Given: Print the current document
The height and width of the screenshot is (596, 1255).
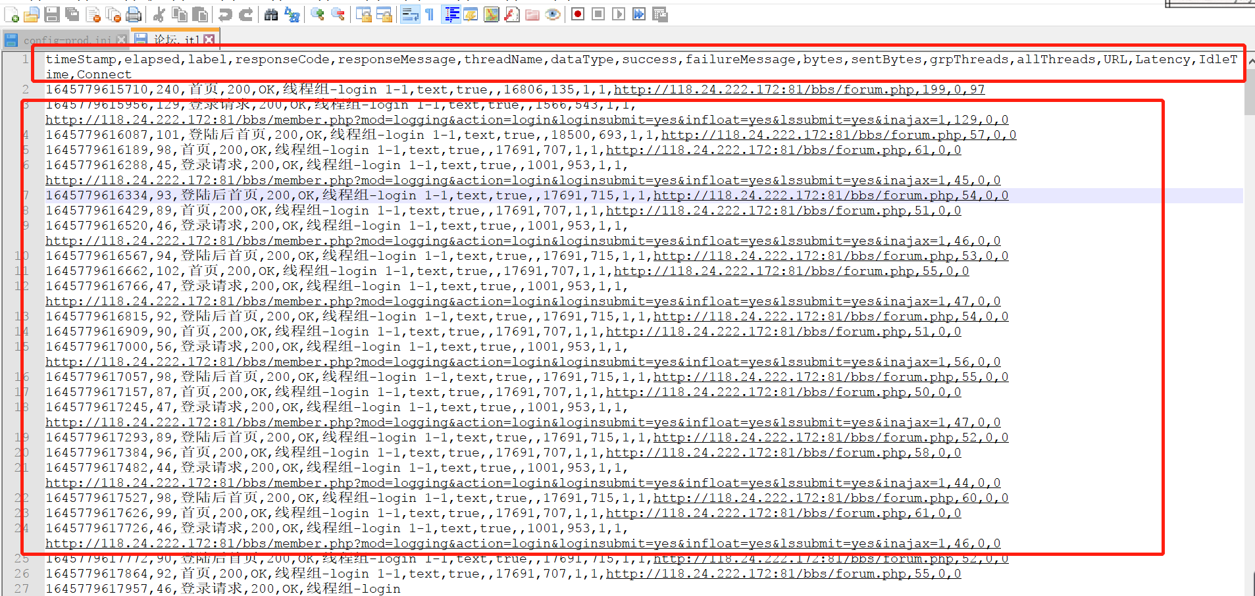Looking at the screenshot, I should click(134, 14).
